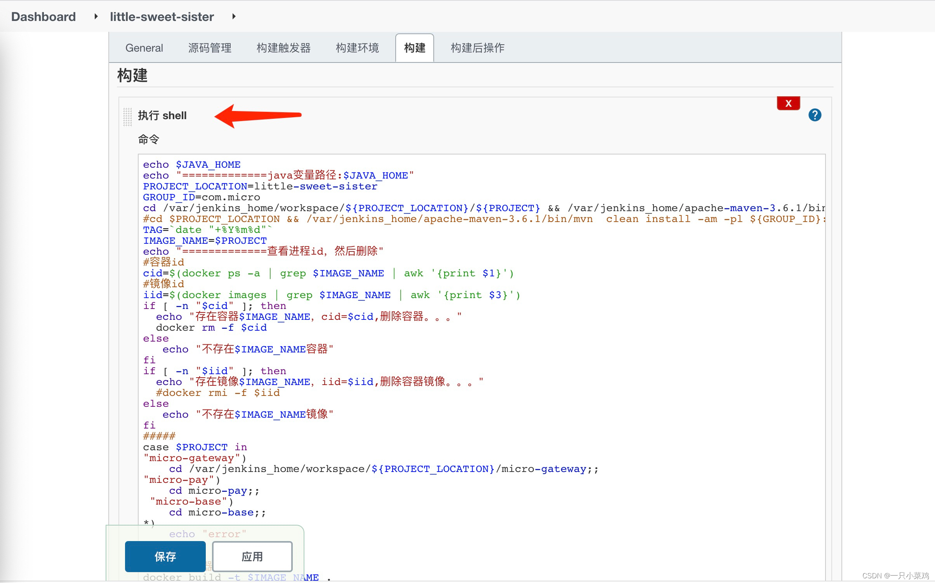Click the 应用 apply button
This screenshot has width=935, height=583.
pyautogui.click(x=252, y=557)
